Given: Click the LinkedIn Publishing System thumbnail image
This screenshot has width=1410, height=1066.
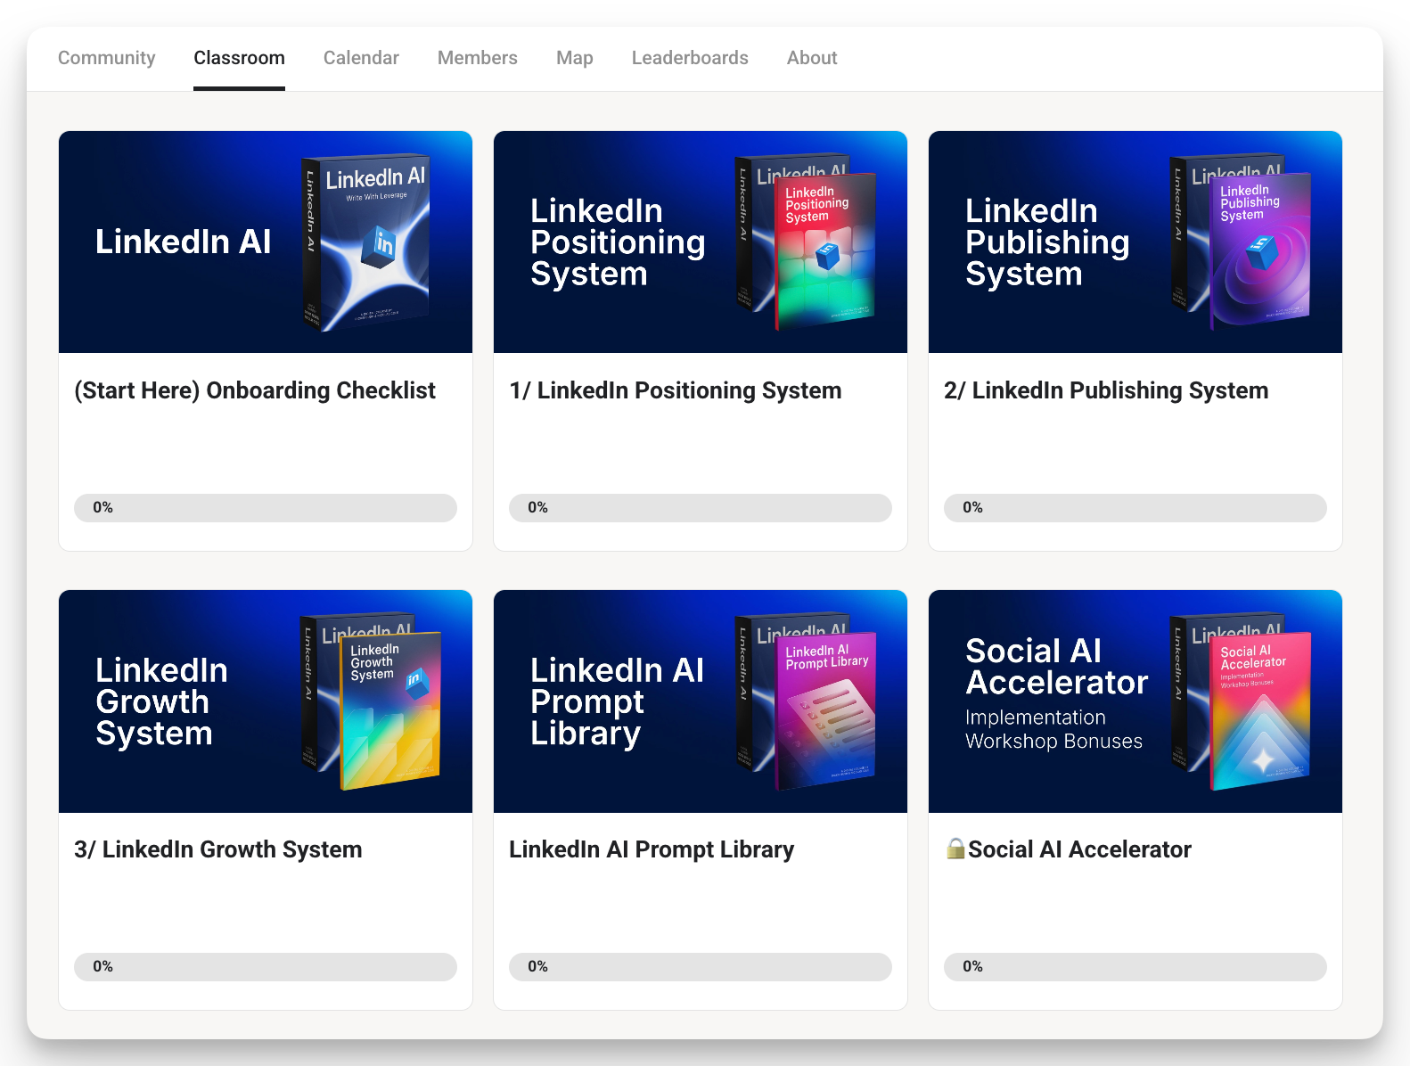Looking at the screenshot, I should tap(1135, 242).
